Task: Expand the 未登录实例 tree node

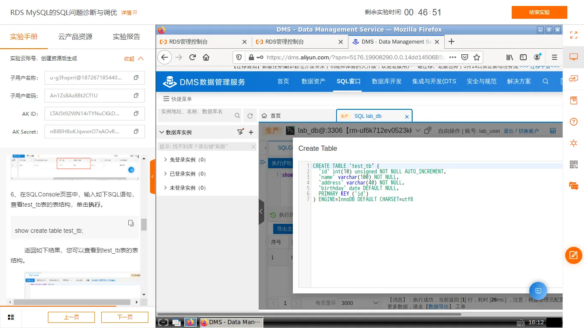Action: coord(165,187)
